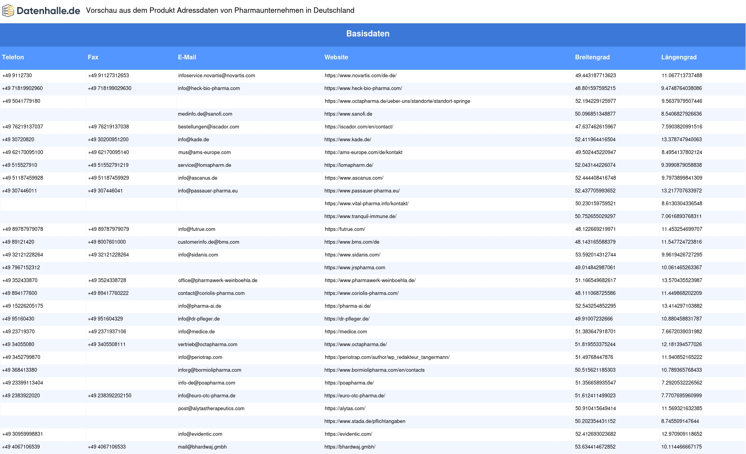
Task: Open the poapharma.de website URL
Action: [349, 383]
